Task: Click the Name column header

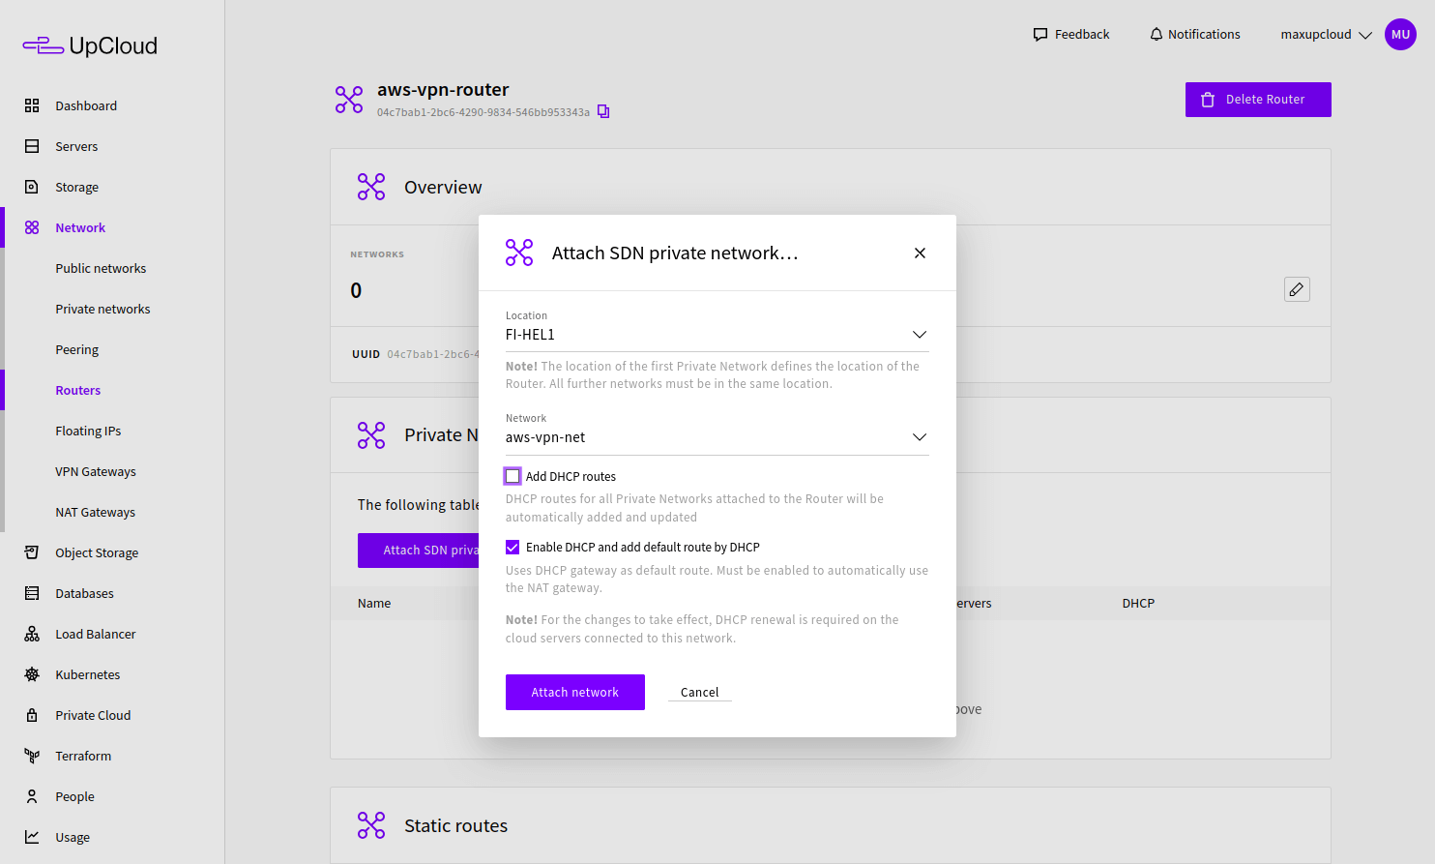Action: [x=374, y=603]
